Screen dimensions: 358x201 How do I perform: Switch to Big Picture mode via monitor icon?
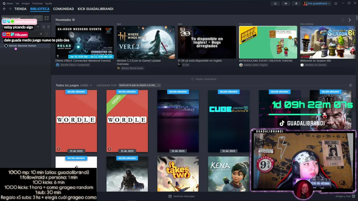click(336, 3)
